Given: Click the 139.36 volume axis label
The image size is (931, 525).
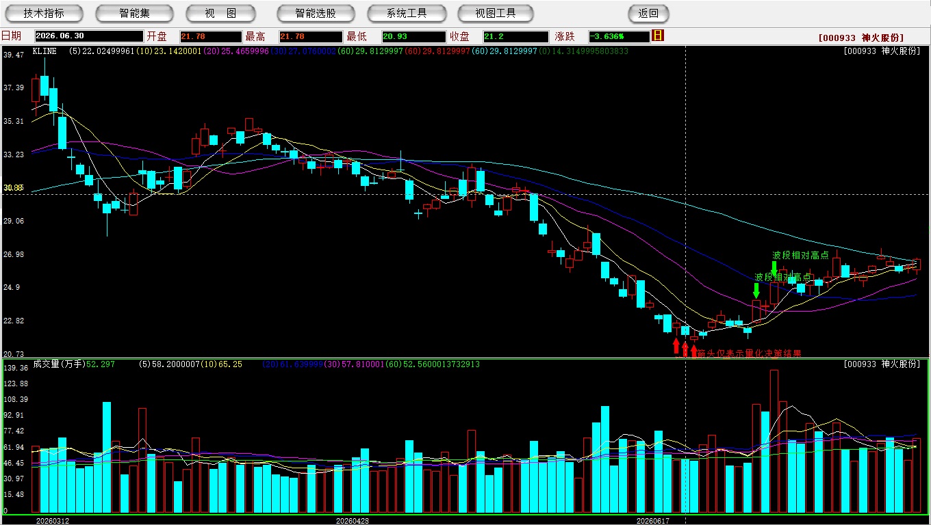Looking at the screenshot, I should click(x=15, y=368).
